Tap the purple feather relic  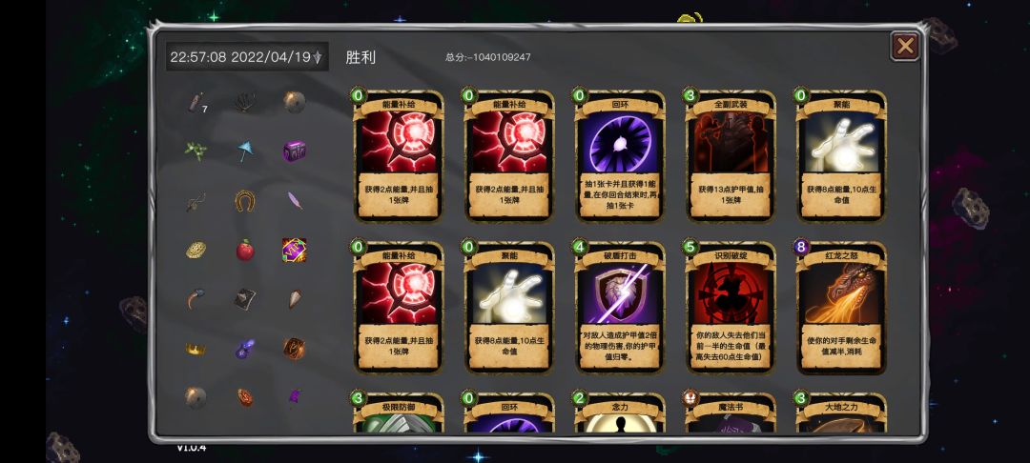pyautogui.click(x=295, y=201)
